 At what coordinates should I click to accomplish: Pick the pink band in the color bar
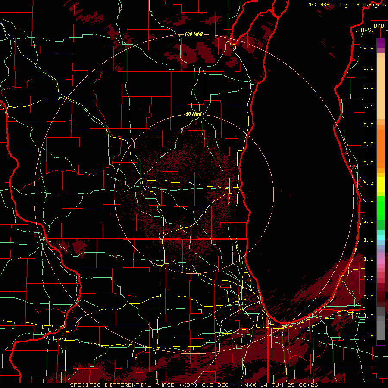coord(381,261)
